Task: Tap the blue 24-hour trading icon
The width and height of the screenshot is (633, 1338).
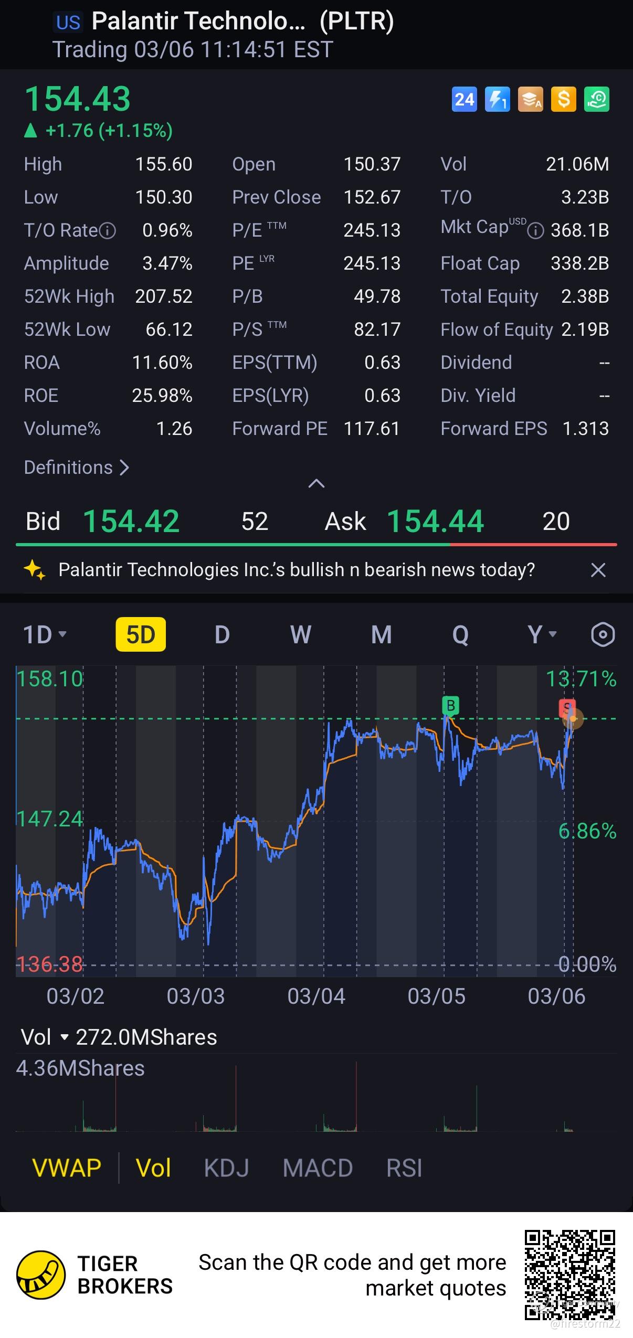Action: click(464, 99)
